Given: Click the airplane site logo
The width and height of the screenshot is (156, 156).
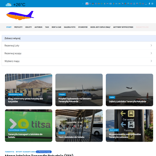Looking at the screenshot, I should click(x=20, y=15).
